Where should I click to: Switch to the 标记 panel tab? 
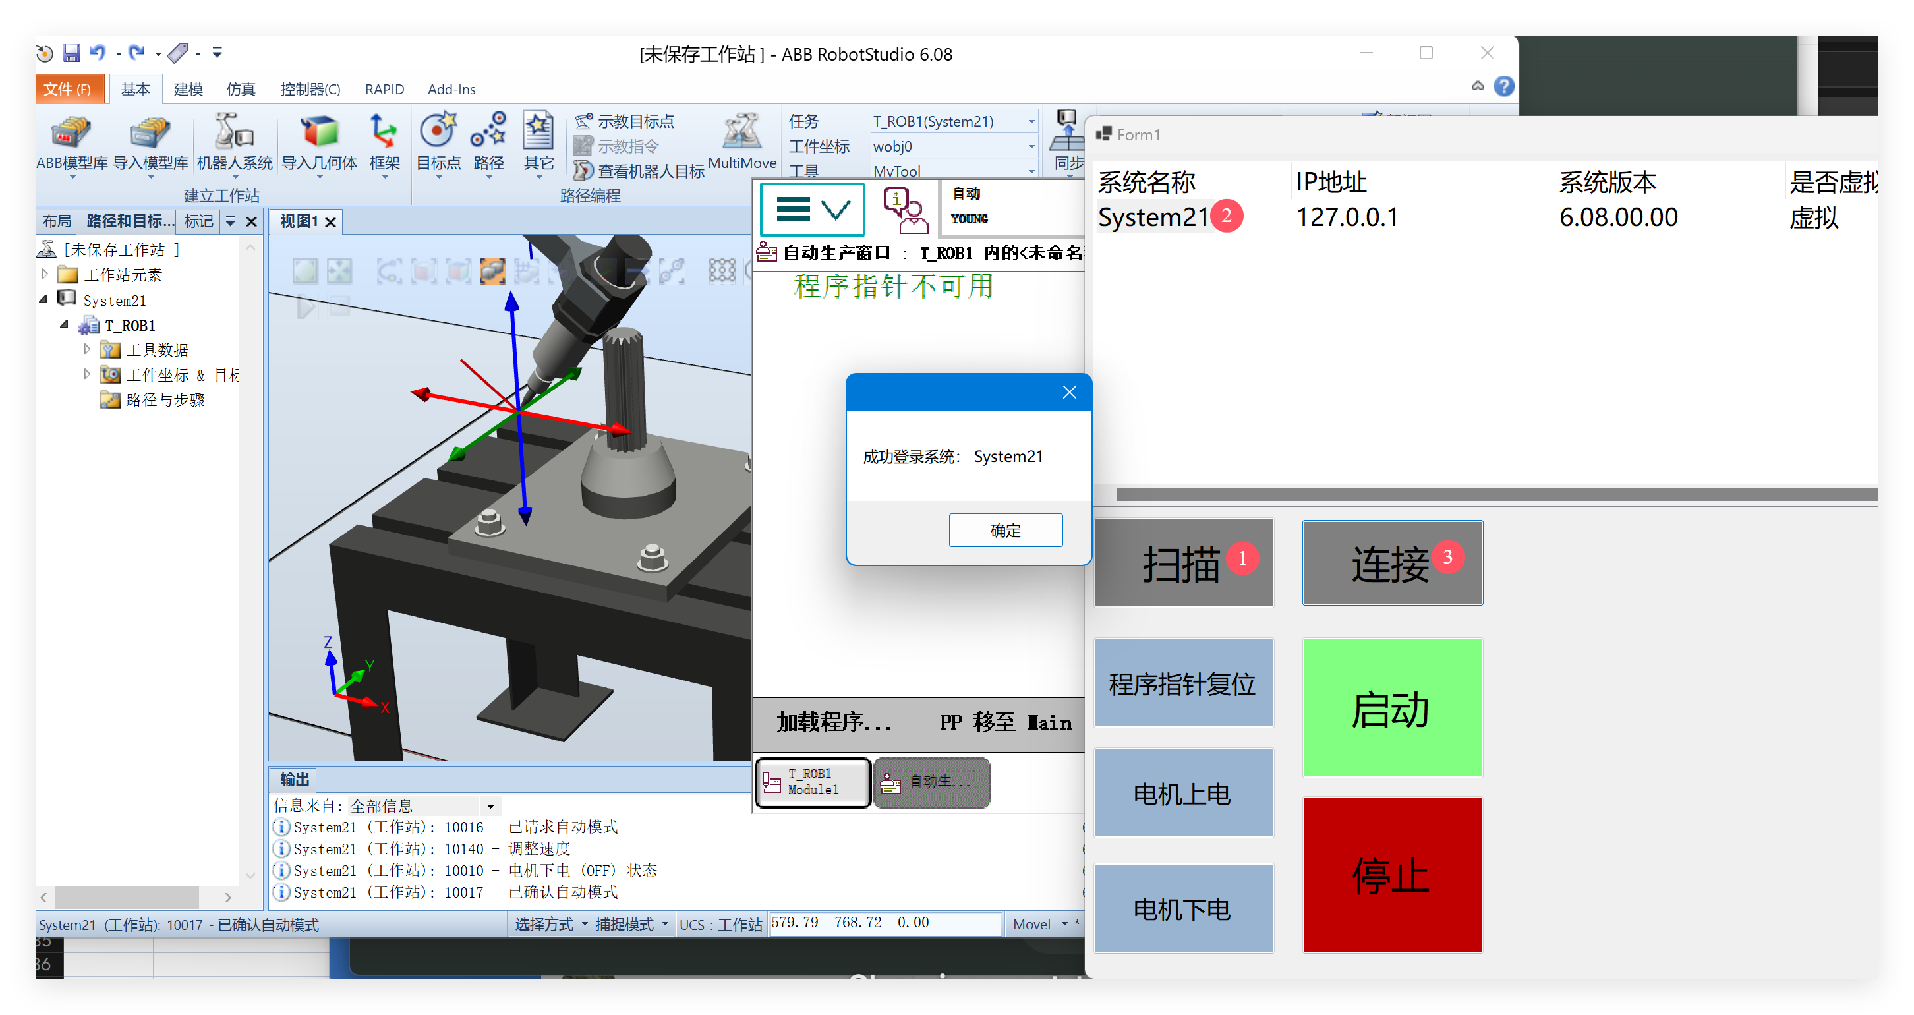tap(198, 221)
